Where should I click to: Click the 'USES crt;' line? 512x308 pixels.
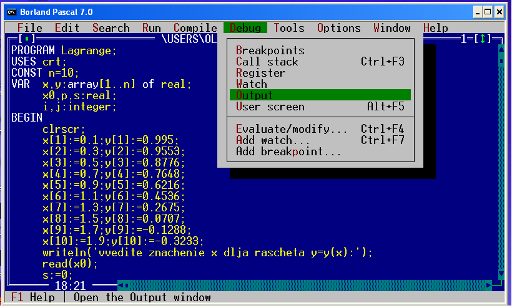click(39, 62)
